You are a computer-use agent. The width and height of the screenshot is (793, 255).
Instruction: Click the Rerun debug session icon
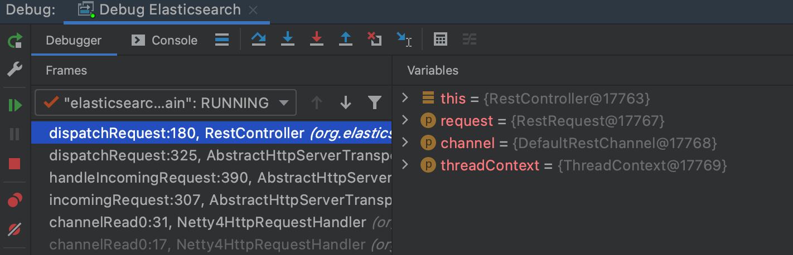14,41
